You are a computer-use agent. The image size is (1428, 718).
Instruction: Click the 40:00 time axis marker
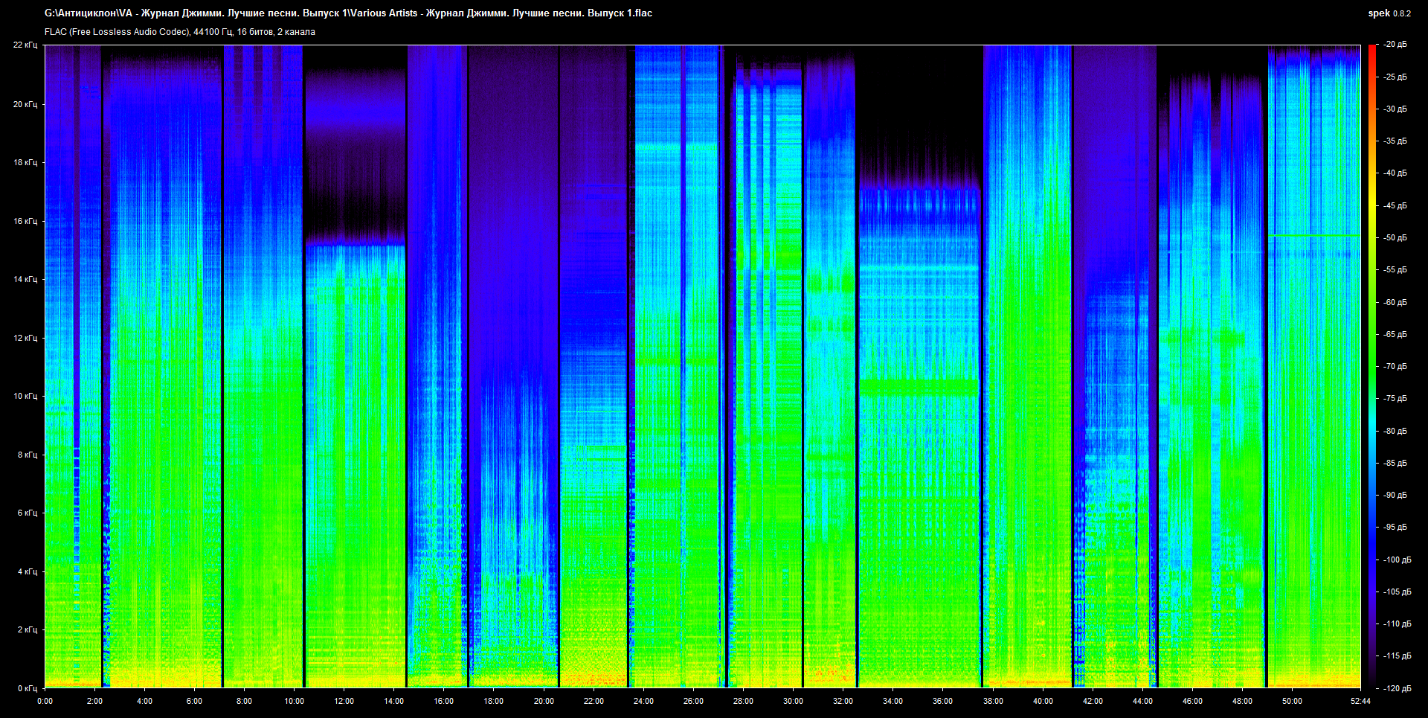point(1043,701)
